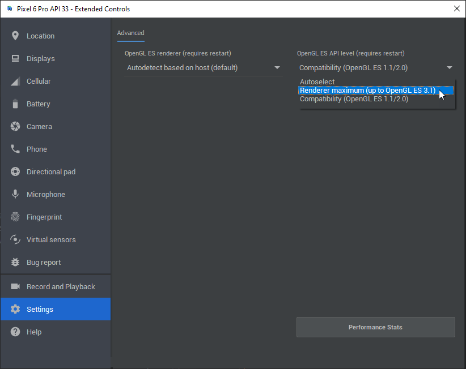This screenshot has width=466, height=369.
Task: Open the Cellular signal icon
Action: (x=15, y=81)
